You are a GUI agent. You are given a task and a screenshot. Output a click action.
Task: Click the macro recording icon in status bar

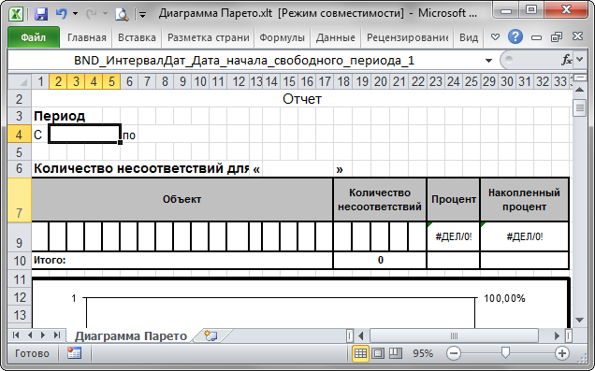(74, 353)
